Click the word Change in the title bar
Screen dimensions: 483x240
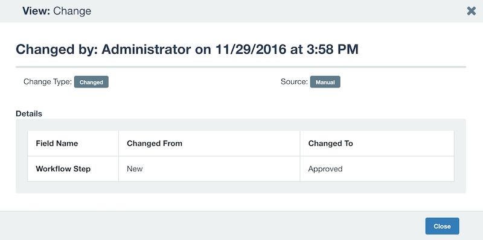pos(72,11)
